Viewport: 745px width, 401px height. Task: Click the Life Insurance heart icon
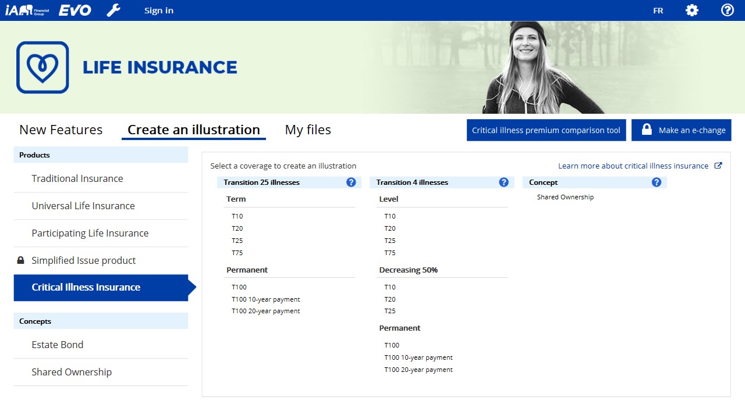(42, 67)
